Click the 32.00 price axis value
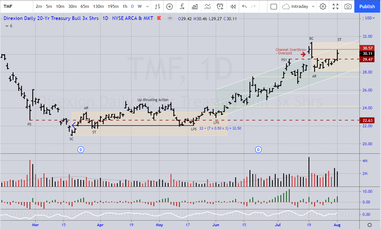 tap(367, 36)
